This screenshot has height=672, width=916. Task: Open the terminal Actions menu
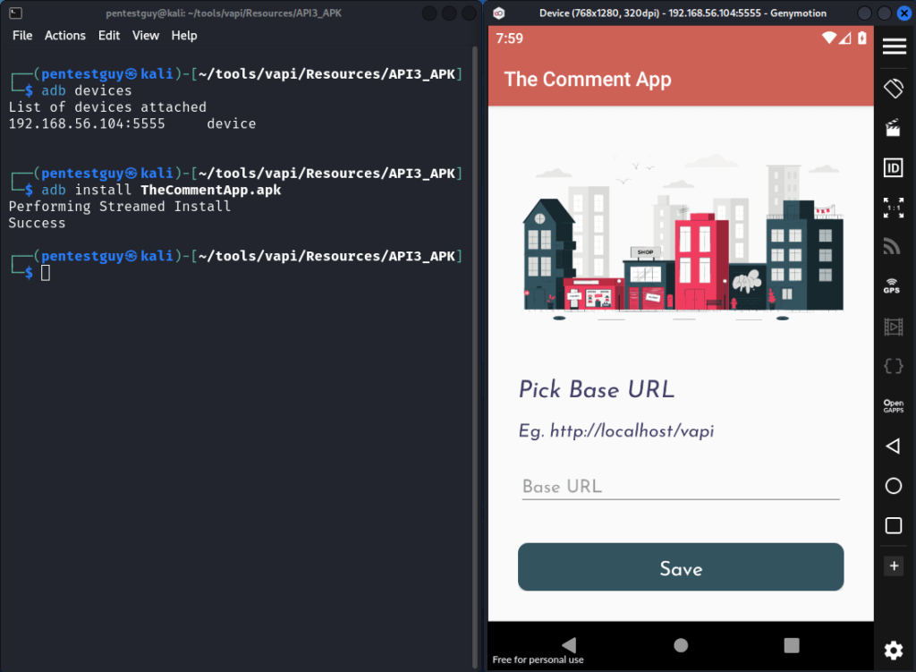tap(64, 36)
